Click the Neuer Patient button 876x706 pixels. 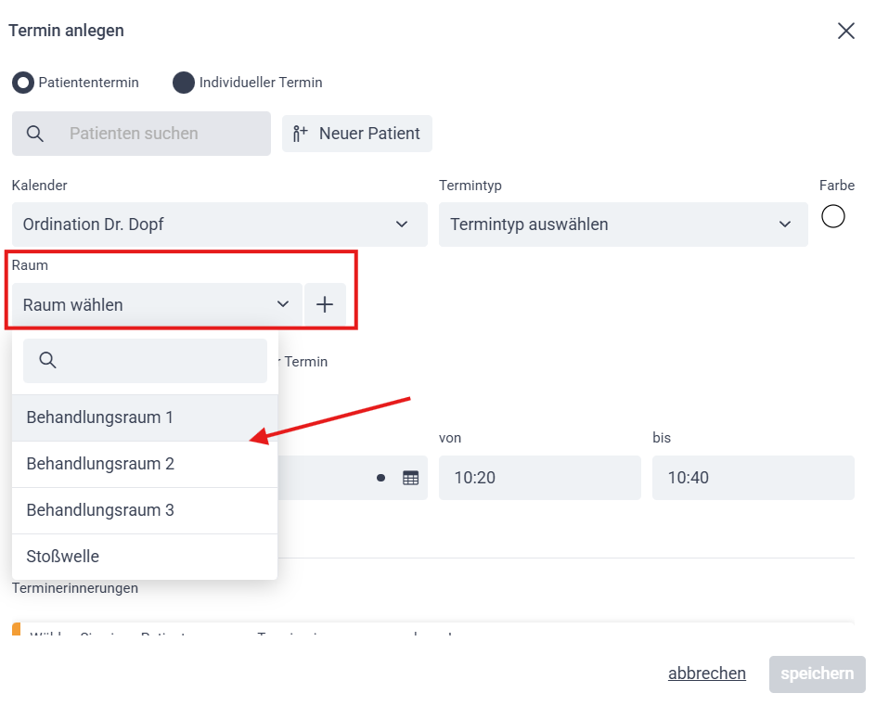point(357,134)
